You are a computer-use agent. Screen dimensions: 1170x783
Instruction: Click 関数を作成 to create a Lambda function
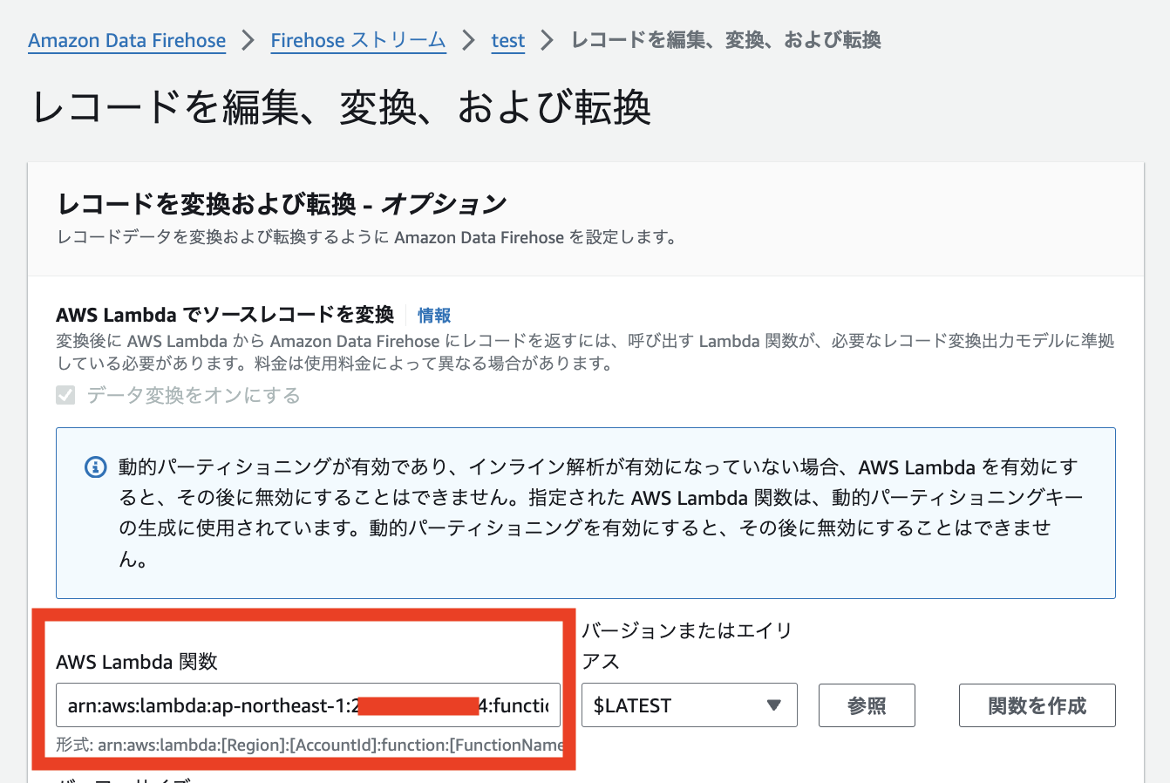pyautogui.click(x=1037, y=705)
